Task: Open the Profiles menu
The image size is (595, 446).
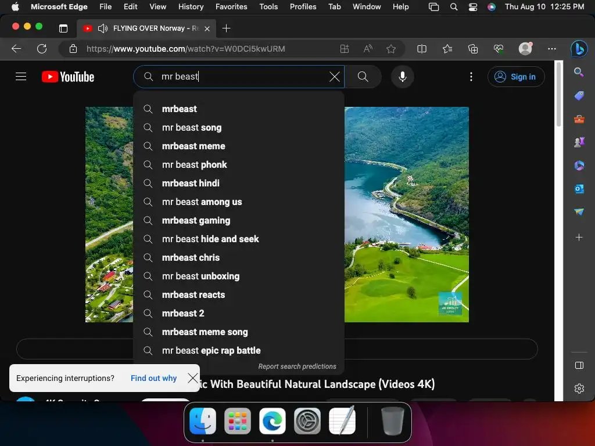Action: point(303,6)
